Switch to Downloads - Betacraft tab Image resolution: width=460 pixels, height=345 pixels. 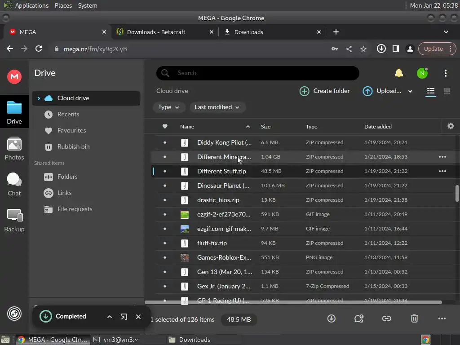(x=165, y=32)
